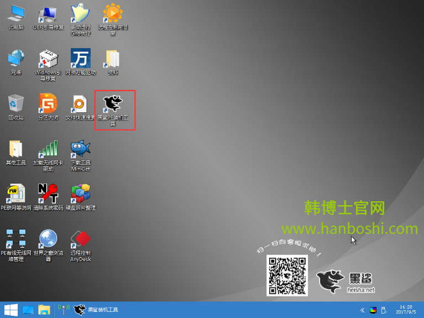Launch 世界之窗浏览器 browser
The width and height of the screenshot is (424, 318).
pos(48,239)
